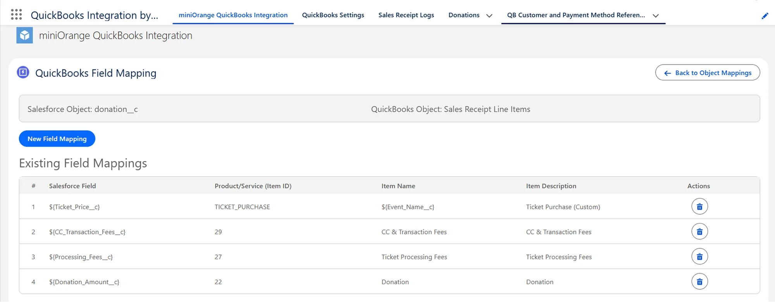
Task: Delete the Processing_Fees__c field mapping
Action: pyautogui.click(x=699, y=257)
